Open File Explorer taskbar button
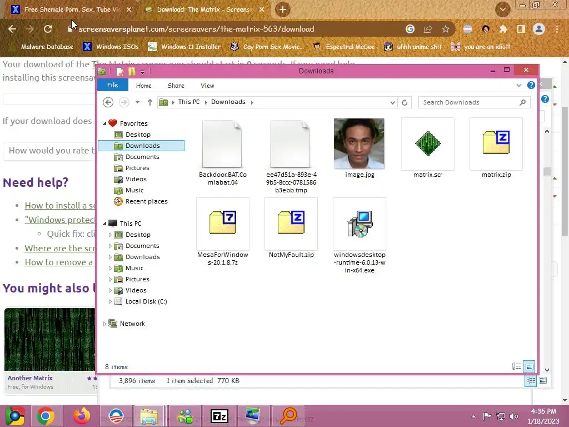Screen dimensions: 569x427 [x=149, y=416]
